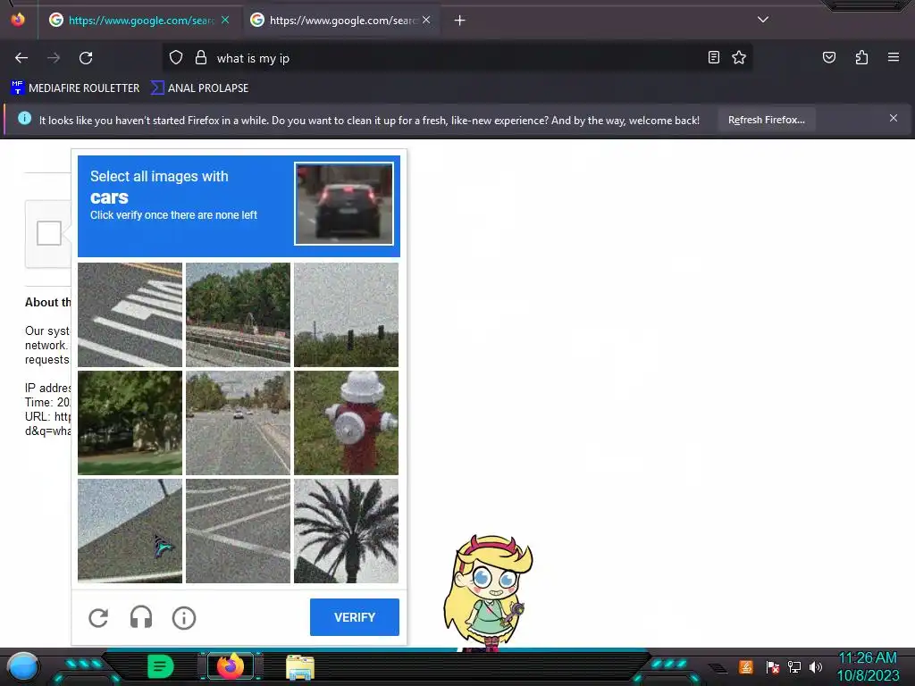Select the road with distant car tile
915x686 pixels.
[x=238, y=422]
